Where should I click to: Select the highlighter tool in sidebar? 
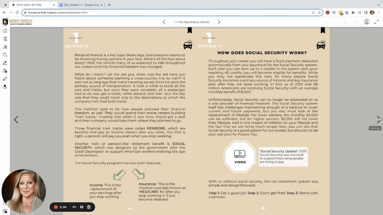pos(5,63)
